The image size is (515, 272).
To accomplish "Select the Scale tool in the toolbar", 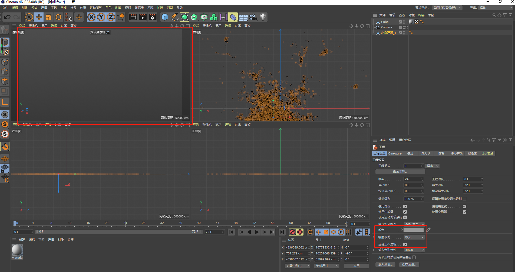I will pos(49,17).
